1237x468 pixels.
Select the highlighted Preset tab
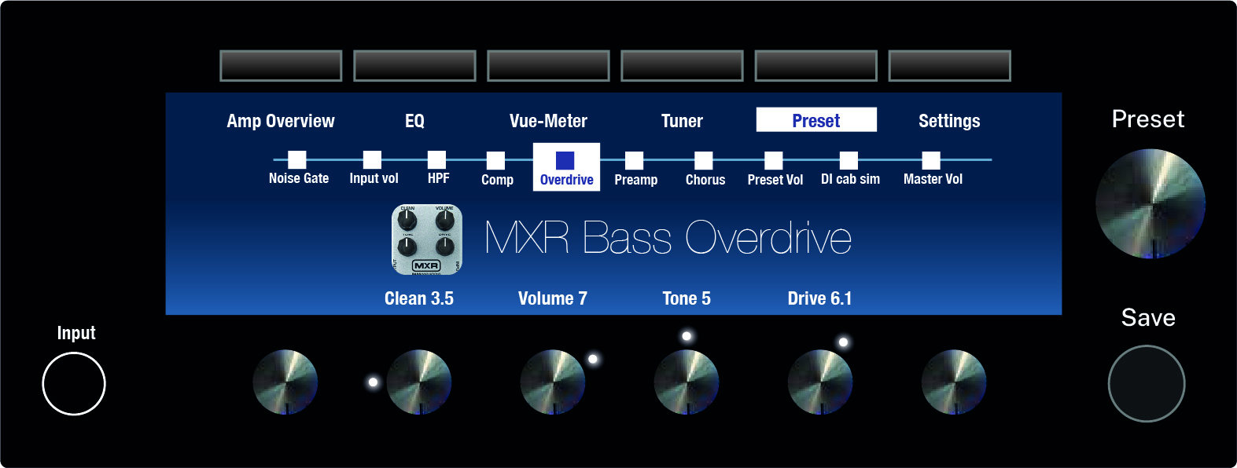click(x=816, y=119)
